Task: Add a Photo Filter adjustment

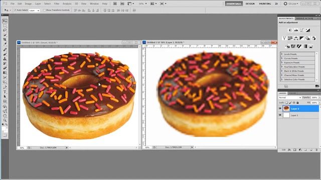Action: (x=307, y=38)
